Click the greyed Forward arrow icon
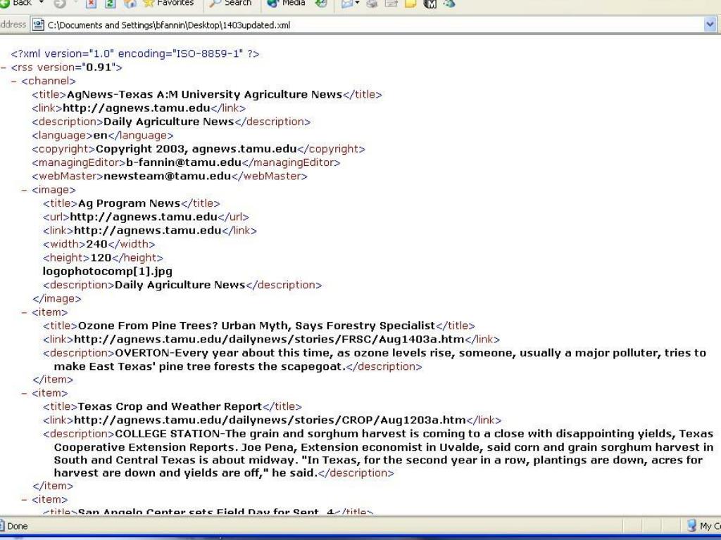Image resolution: width=721 pixels, height=540 pixels. 60,4
